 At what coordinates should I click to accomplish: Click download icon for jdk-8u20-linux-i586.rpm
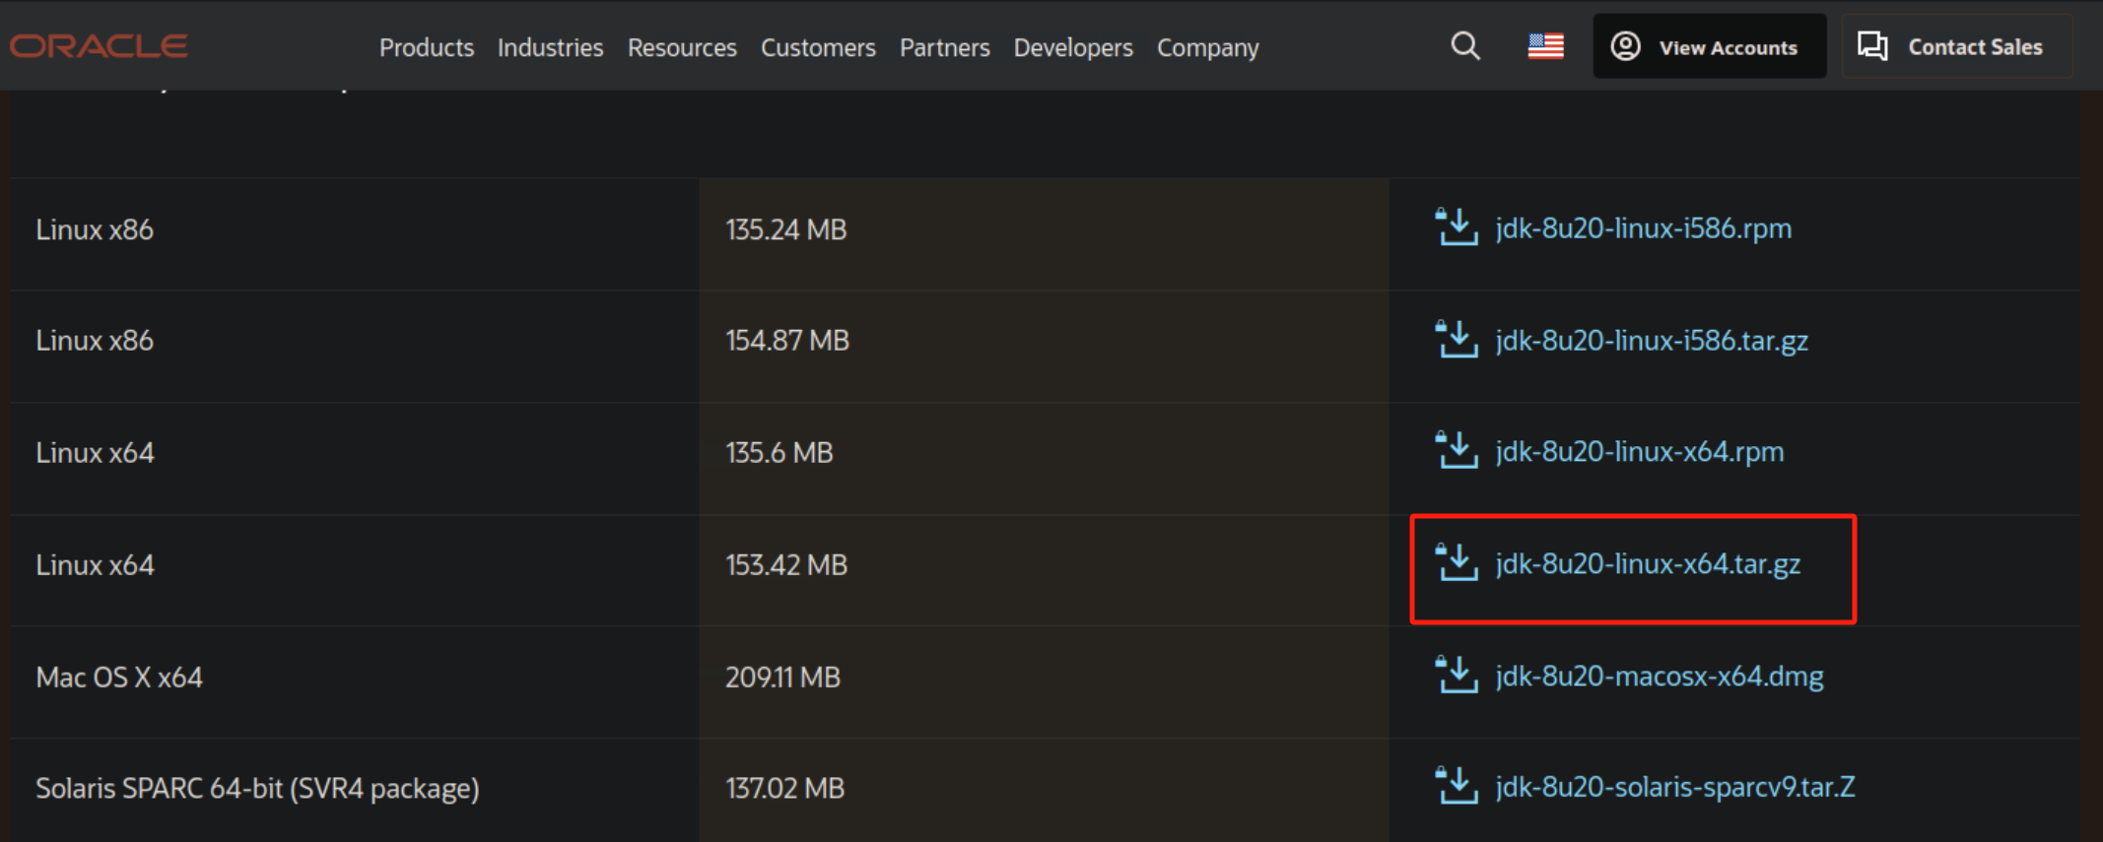(x=1456, y=227)
